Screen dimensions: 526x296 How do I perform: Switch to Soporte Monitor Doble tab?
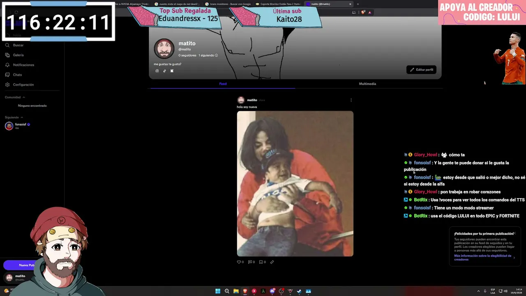tap(279, 4)
